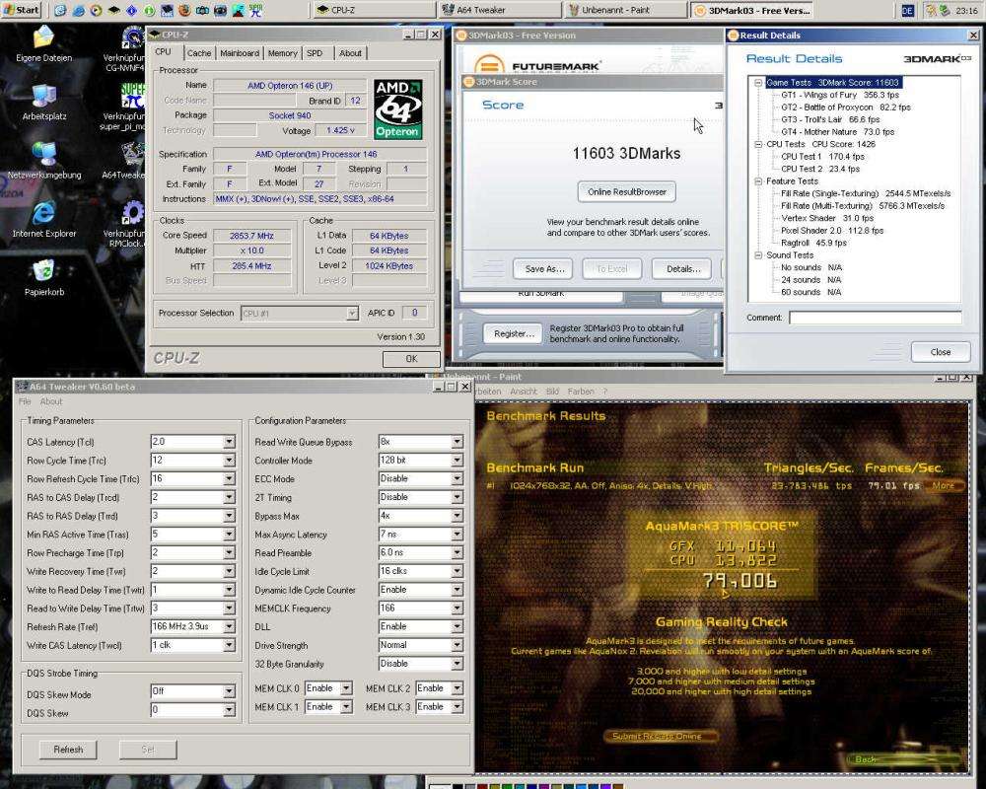Click Save As... in 3DMark Score
Viewport: 986px width, 789px height.
pyautogui.click(x=542, y=268)
